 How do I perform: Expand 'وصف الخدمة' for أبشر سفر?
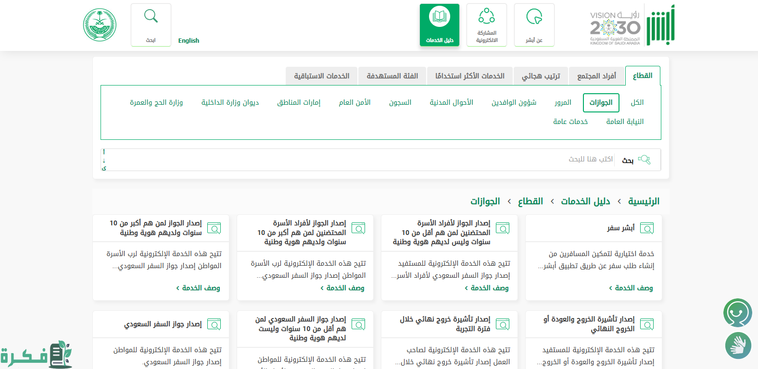631,288
